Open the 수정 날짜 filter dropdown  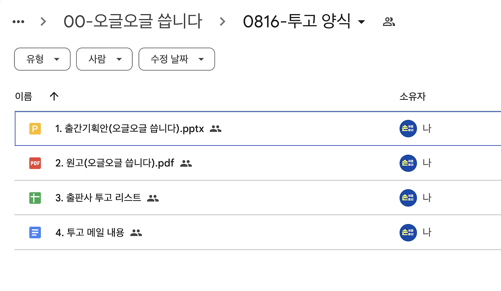click(177, 59)
